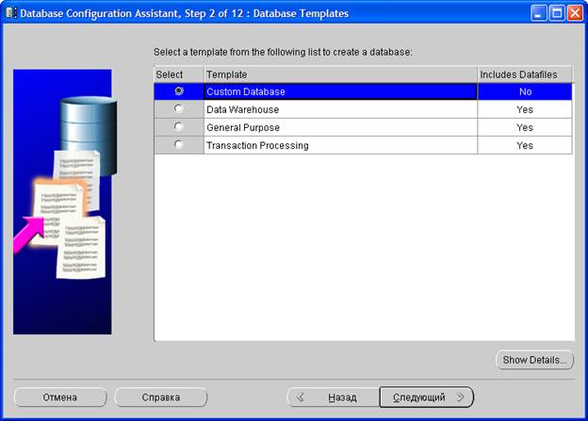Click the Select column header
The image size is (588, 421).
179,74
